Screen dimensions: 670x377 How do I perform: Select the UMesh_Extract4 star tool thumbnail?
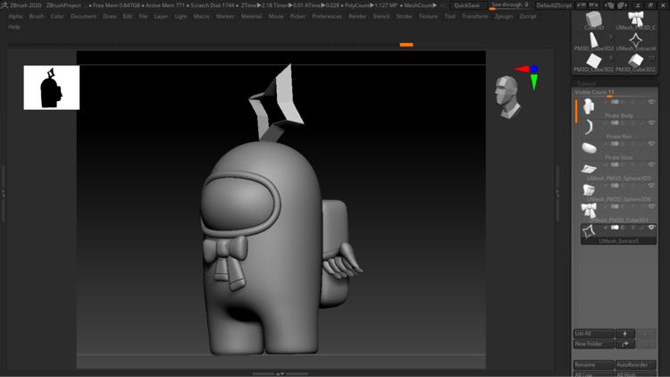tap(635, 41)
